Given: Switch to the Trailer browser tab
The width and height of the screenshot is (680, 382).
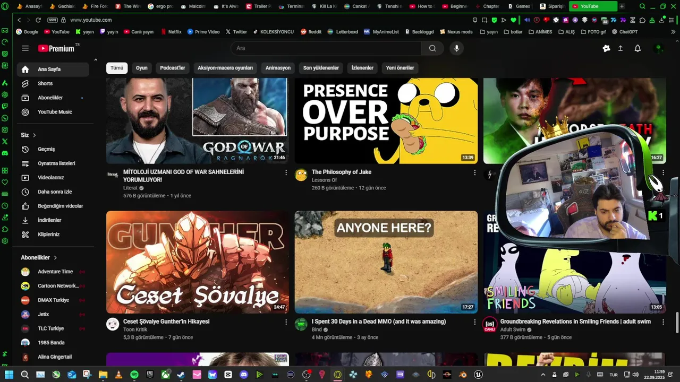Looking at the screenshot, I should 259,6.
